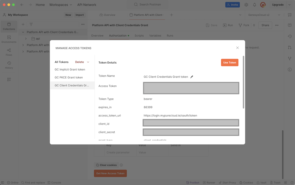Open the Workspaces menu
This screenshot has width=295, height=185.
tap(60, 5)
